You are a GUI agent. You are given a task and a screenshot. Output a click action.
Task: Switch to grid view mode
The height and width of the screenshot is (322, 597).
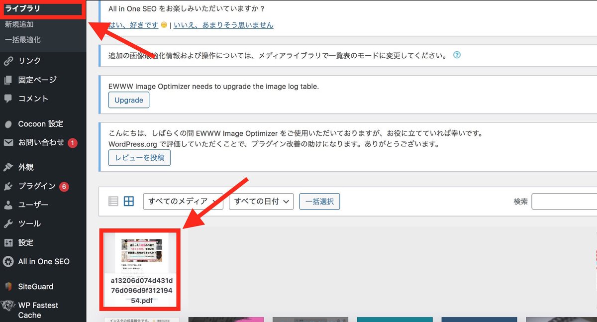coord(129,201)
